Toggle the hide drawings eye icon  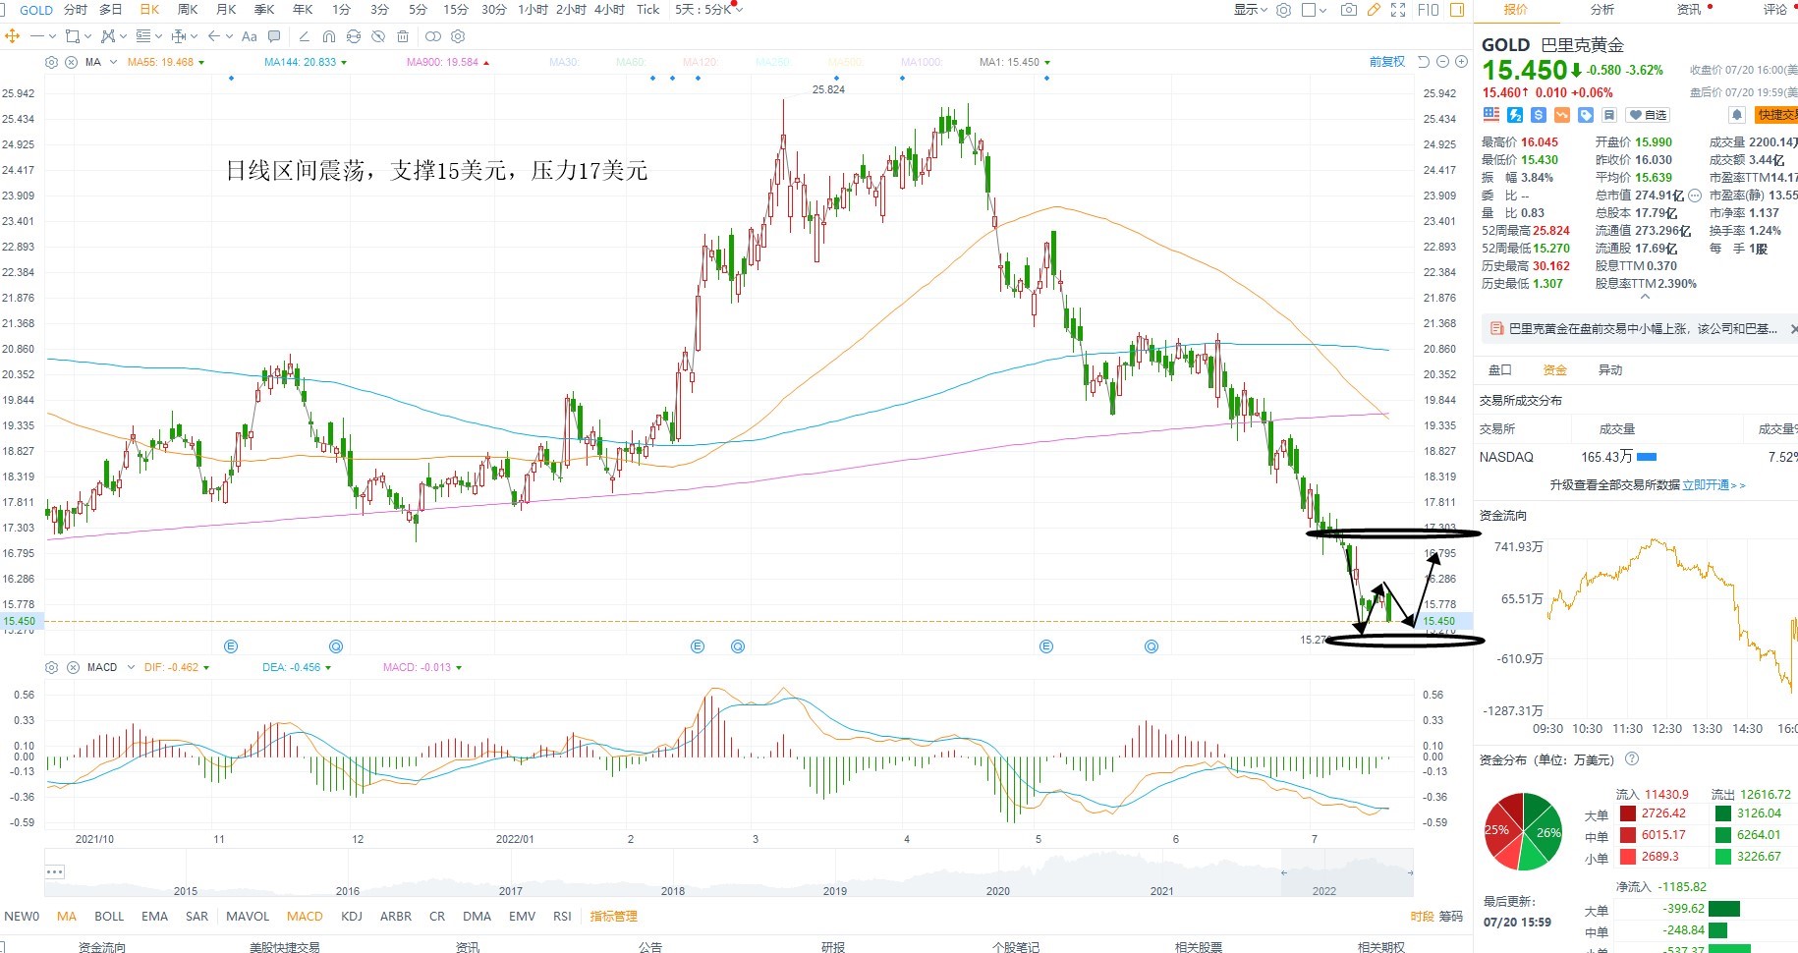[377, 36]
